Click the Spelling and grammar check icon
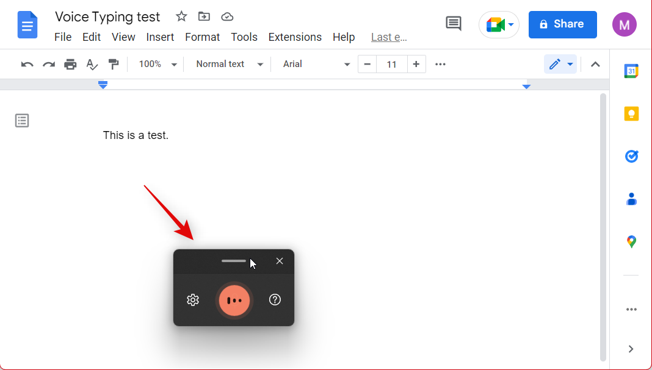This screenshot has height=370, width=652. click(x=92, y=64)
